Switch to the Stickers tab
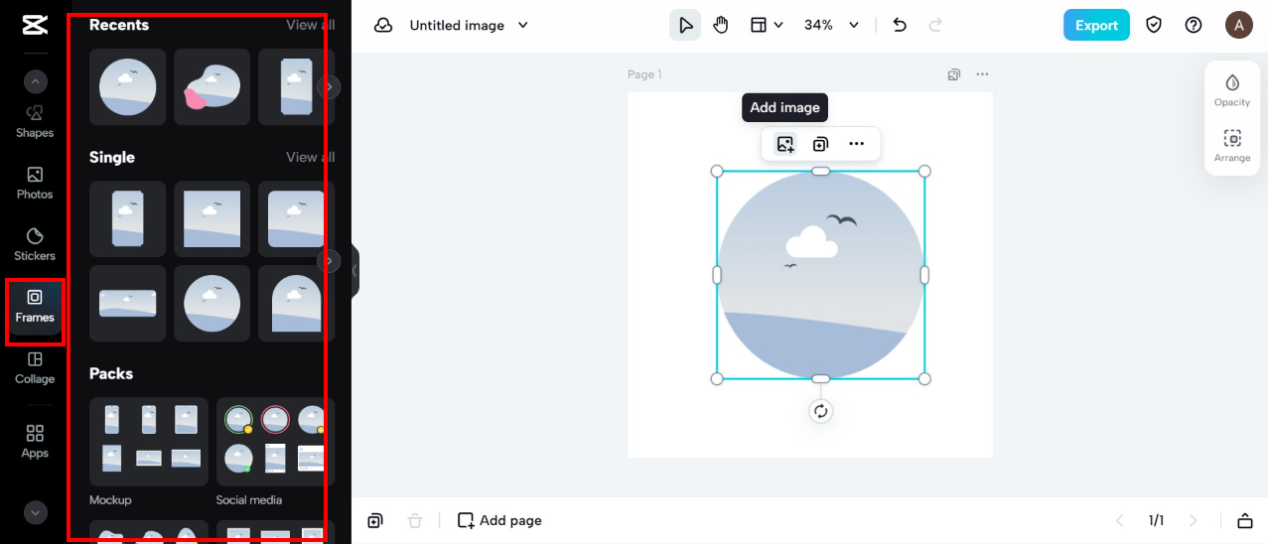The image size is (1268, 544). coord(35,243)
